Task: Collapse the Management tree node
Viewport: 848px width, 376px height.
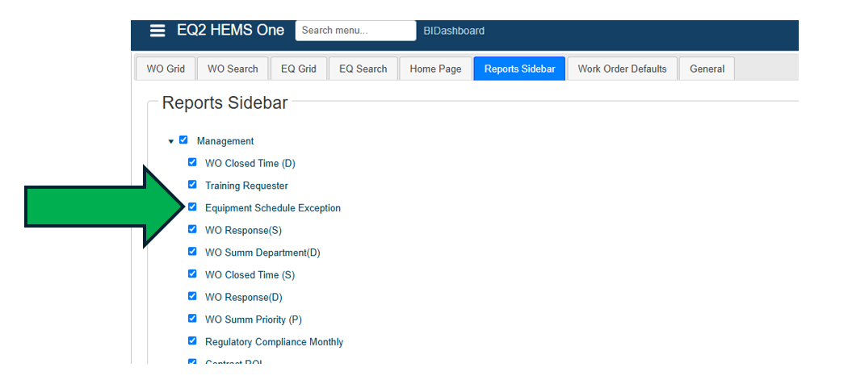Action: click(x=171, y=141)
